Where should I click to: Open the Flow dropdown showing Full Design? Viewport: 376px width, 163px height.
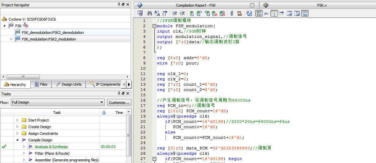[58, 102]
